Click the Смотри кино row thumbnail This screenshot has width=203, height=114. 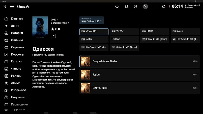pos(86,88)
